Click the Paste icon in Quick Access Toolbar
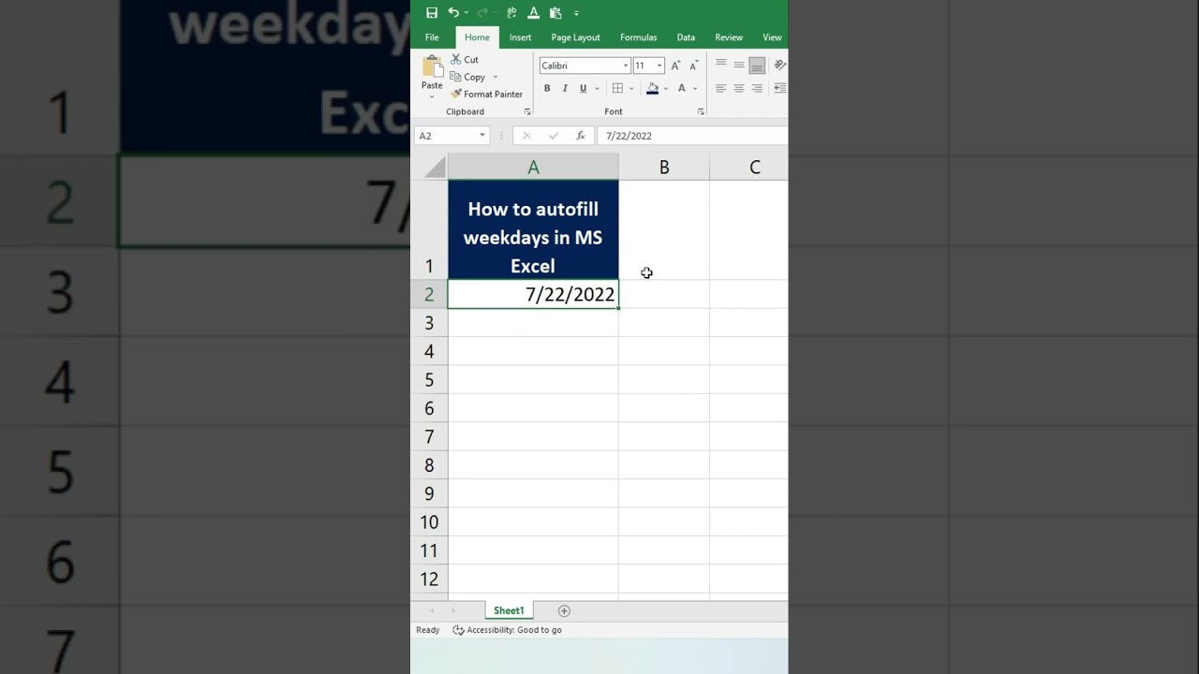 (x=555, y=13)
